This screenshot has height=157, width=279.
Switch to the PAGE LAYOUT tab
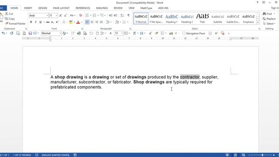[x=61, y=8]
